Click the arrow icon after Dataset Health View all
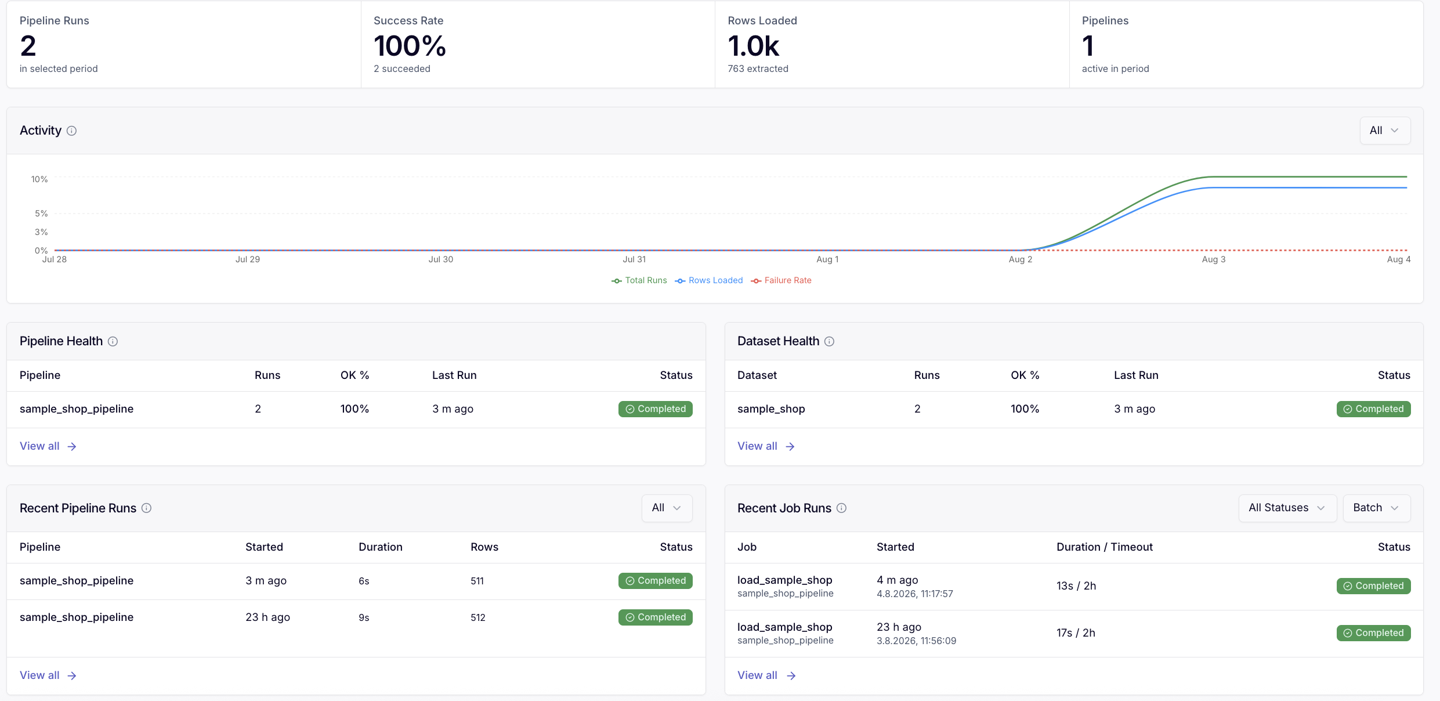 tap(790, 446)
